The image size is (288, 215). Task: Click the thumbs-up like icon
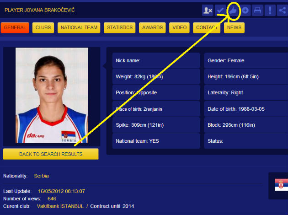(x=233, y=10)
